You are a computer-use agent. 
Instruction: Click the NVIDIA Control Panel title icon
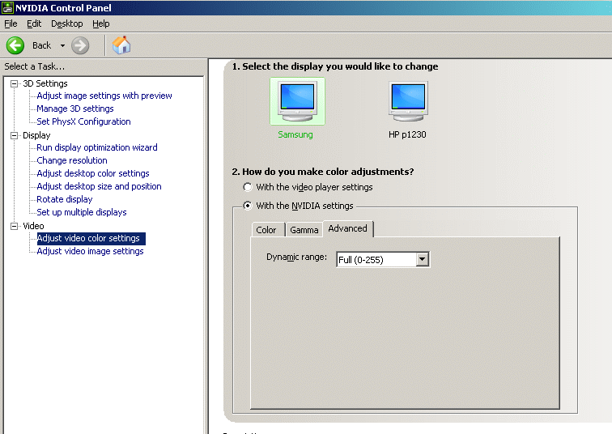(x=7, y=8)
